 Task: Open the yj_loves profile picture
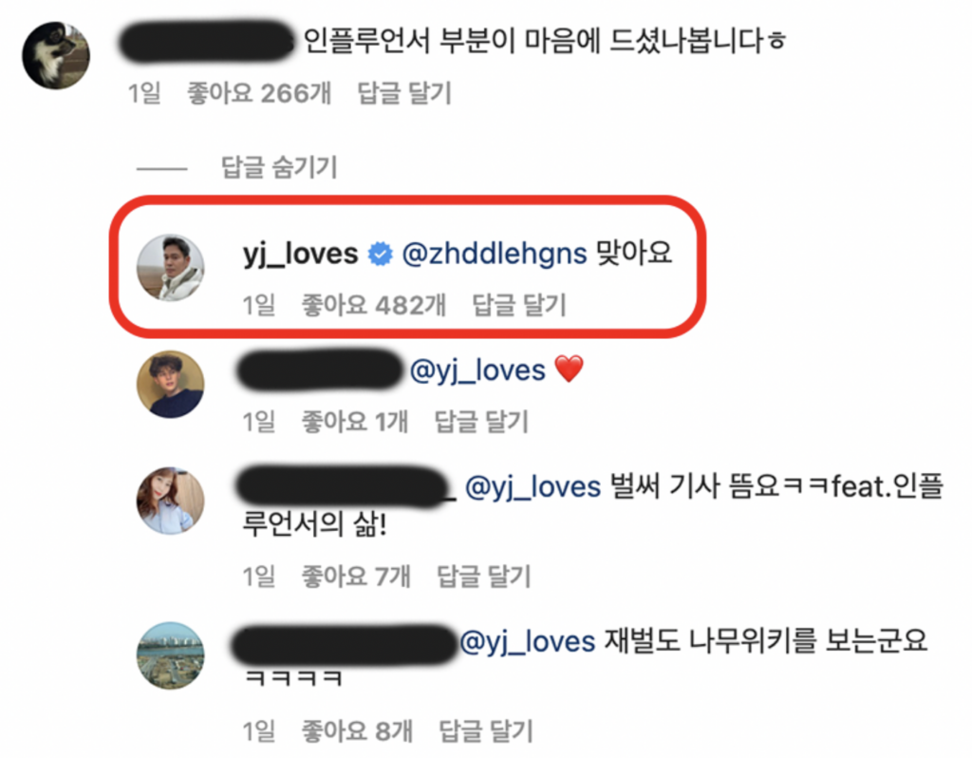(x=171, y=267)
